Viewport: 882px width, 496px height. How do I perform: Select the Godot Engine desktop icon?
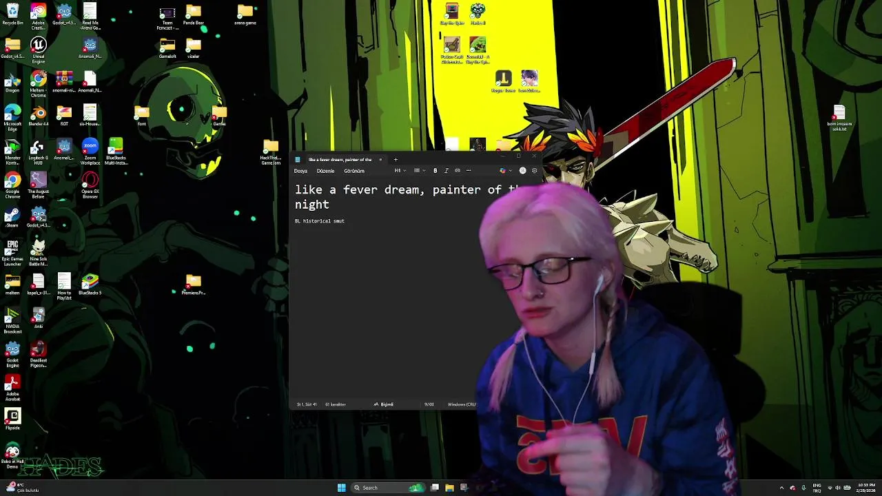(12, 354)
